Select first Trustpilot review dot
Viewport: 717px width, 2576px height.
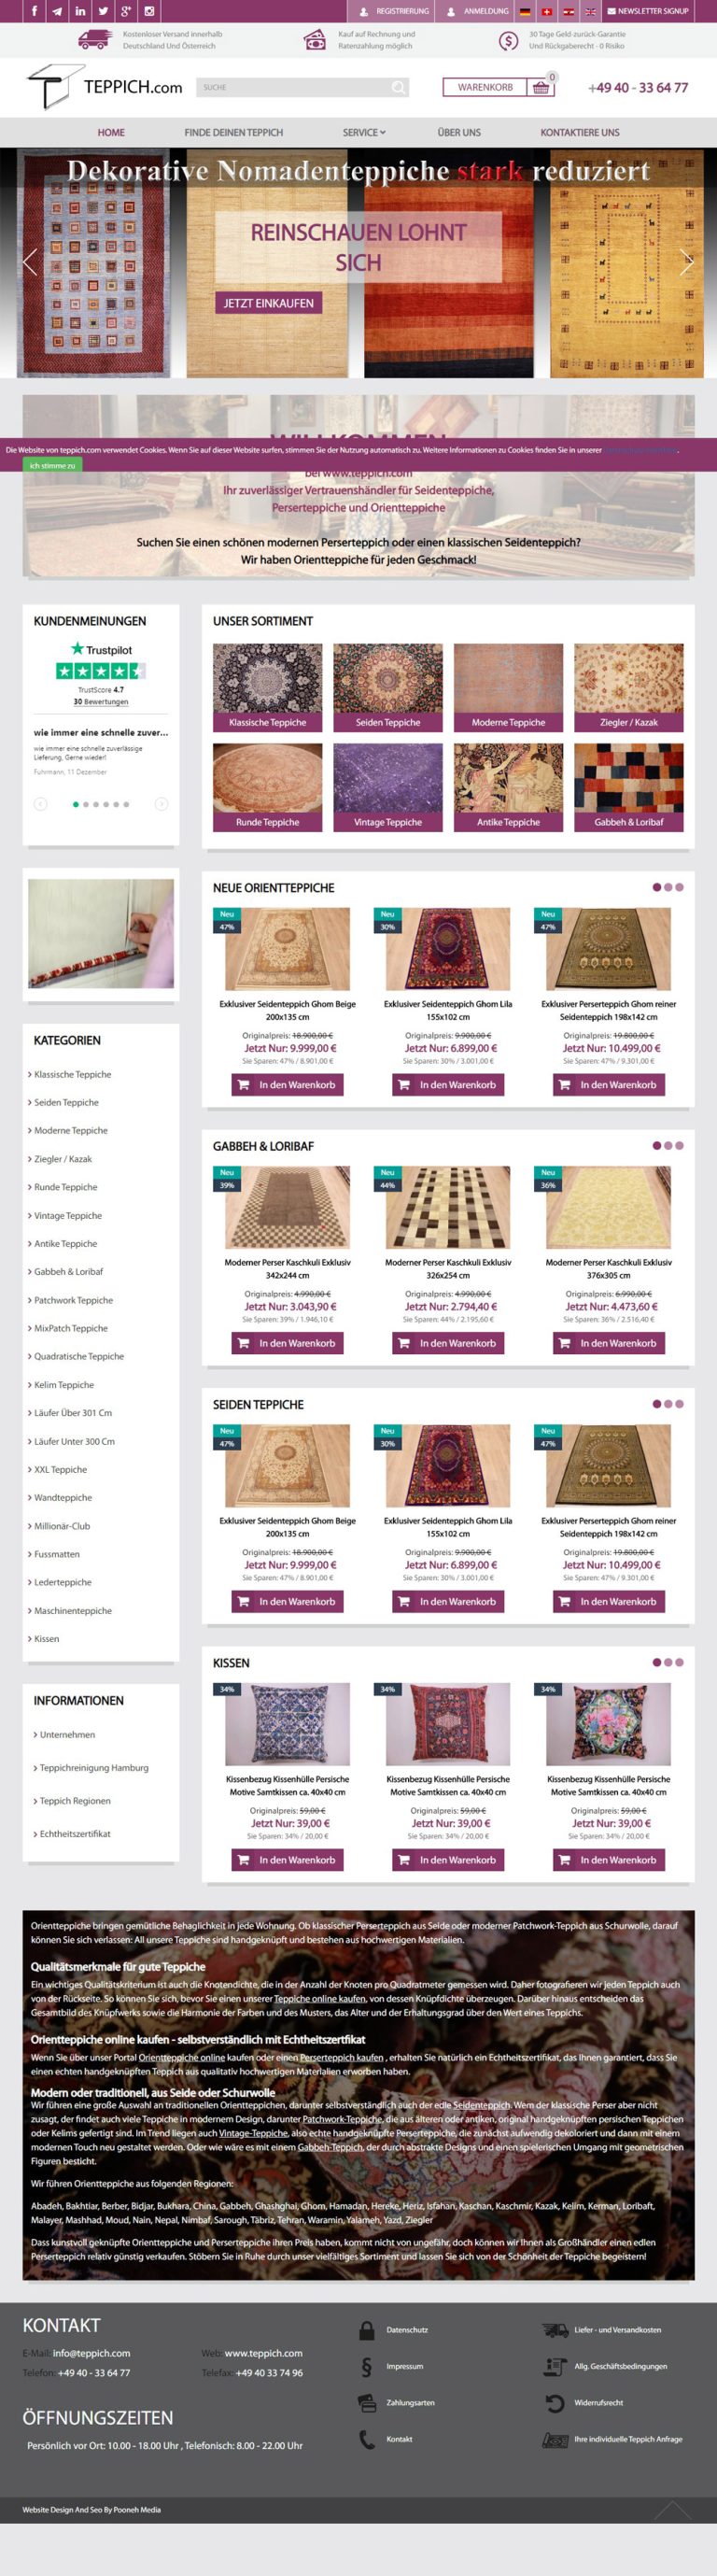76,804
